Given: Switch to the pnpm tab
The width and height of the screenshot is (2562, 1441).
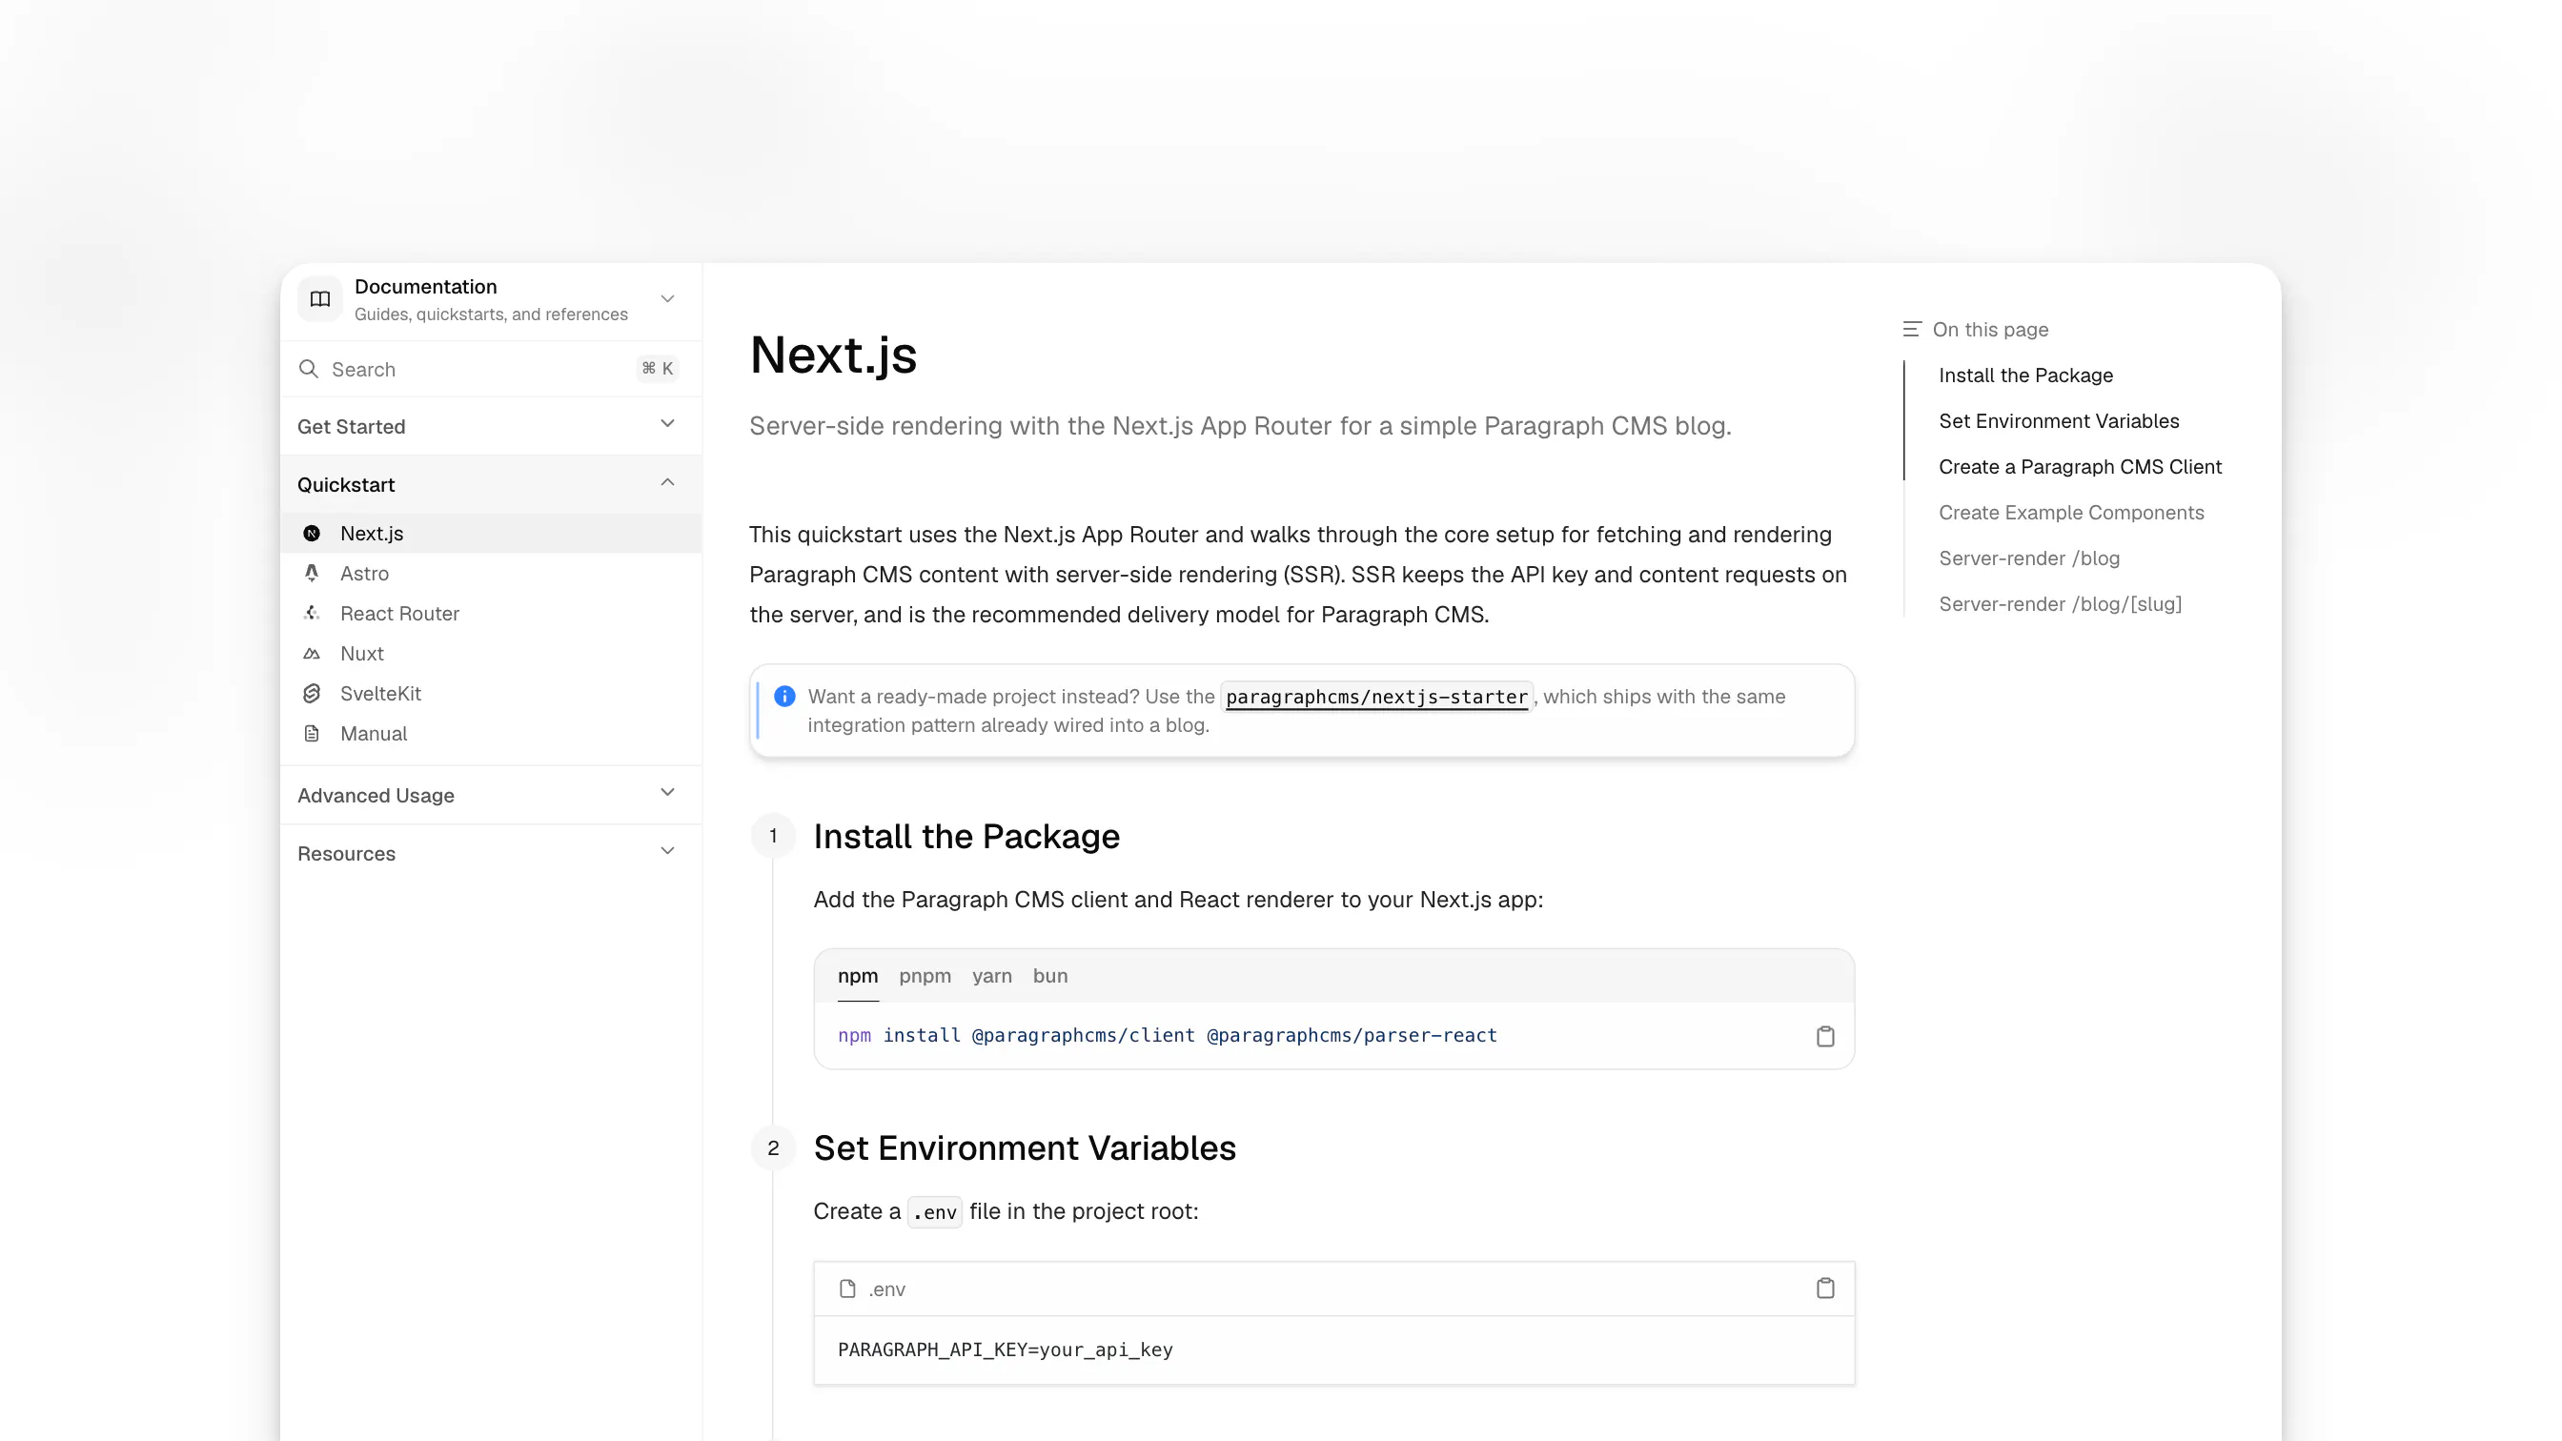Looking at the screenshot, I should [x=925, y=977].
